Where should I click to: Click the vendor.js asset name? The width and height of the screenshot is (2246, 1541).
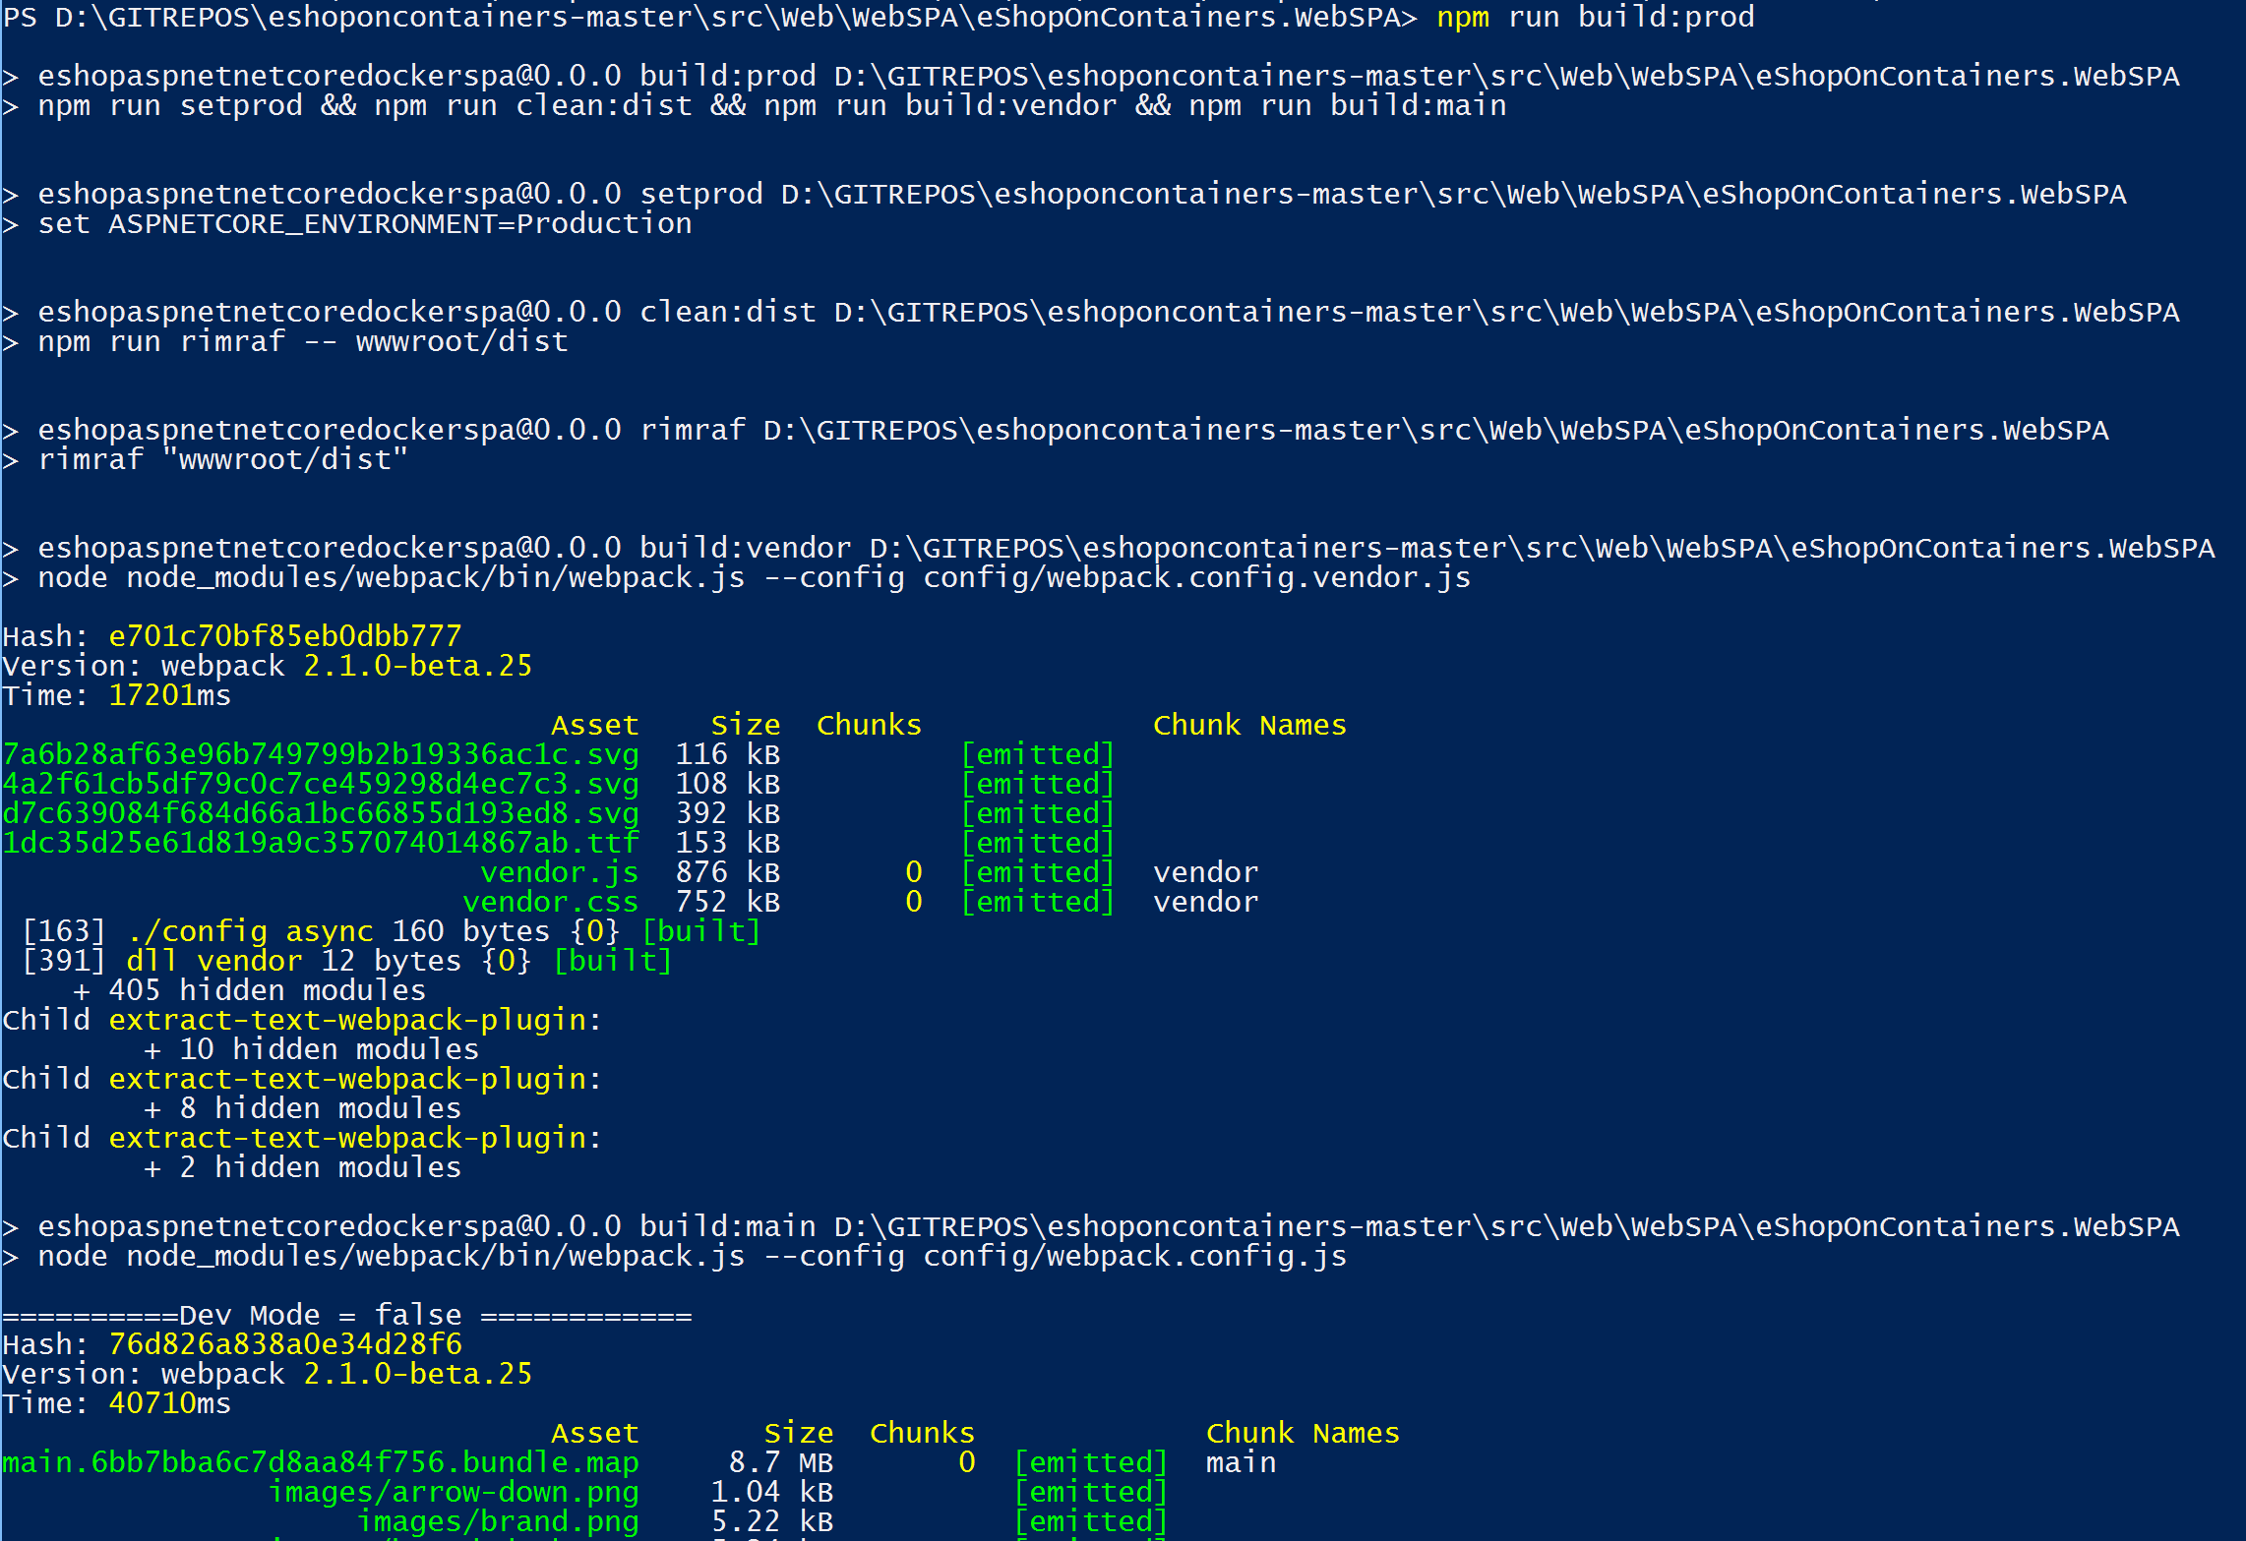click(x=559, y=872)
